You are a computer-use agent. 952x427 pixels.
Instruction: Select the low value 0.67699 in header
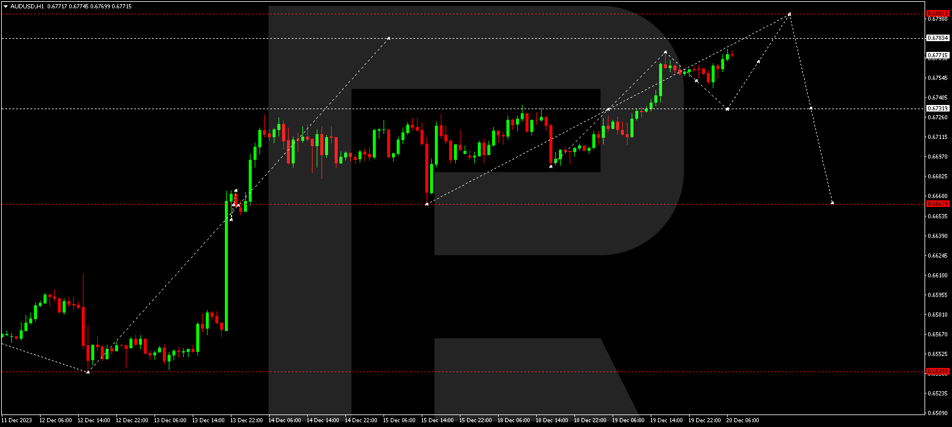pyautogui.click(x=101, y=6)
